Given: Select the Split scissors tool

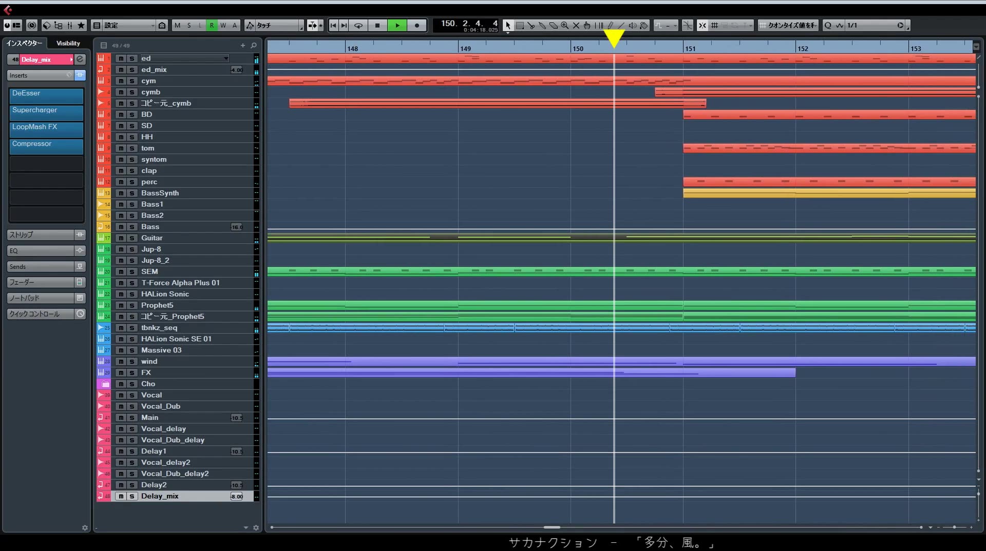Looking at the screenshot, I should point(531,25).
